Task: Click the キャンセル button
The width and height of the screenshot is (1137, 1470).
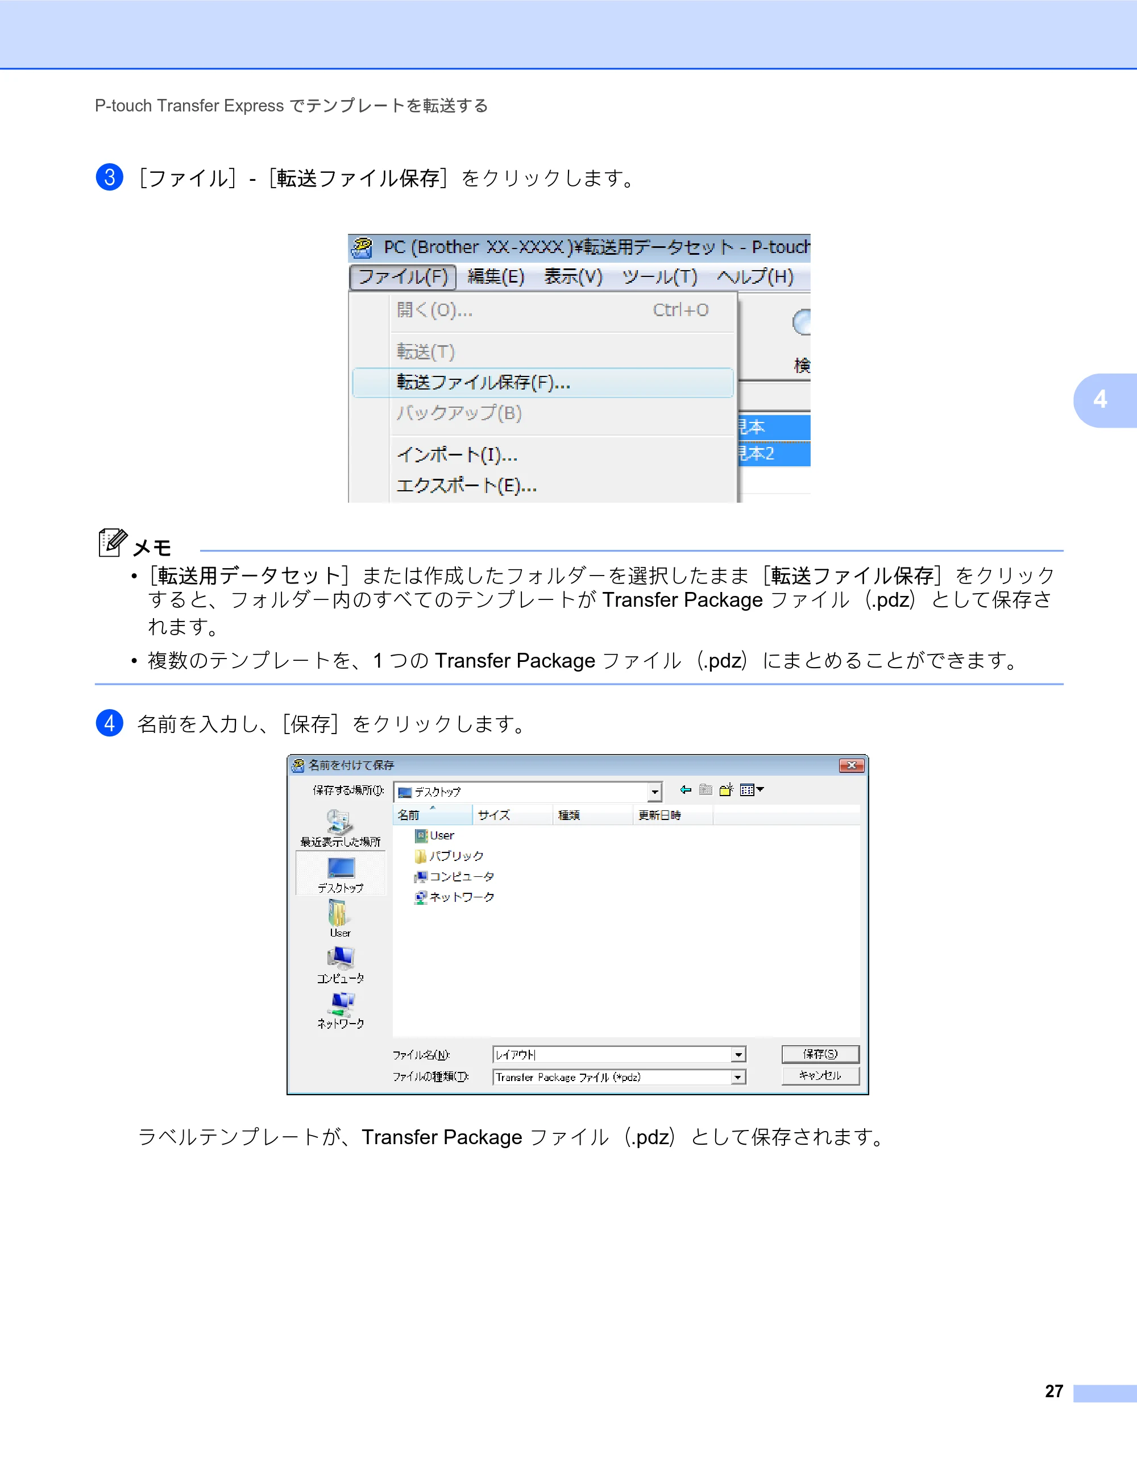Action: (x=820, y=1075)
